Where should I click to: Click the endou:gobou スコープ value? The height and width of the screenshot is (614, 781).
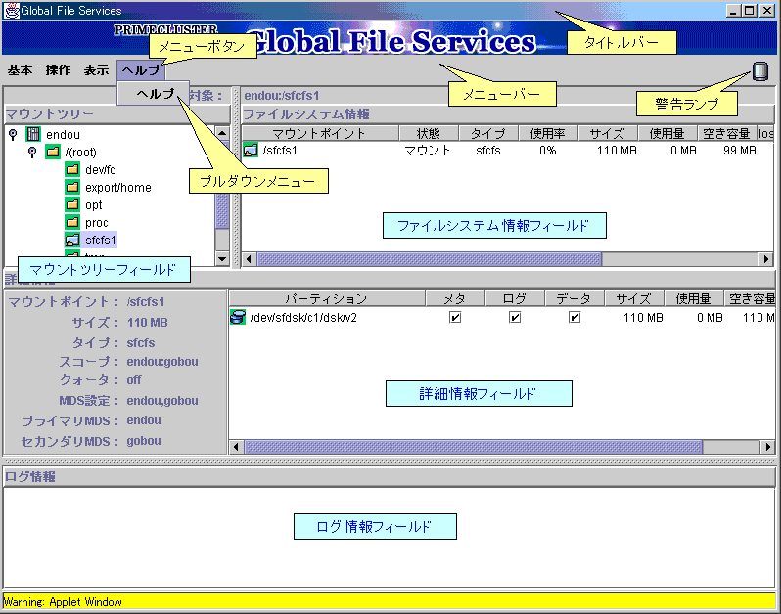tap(162, 362)
